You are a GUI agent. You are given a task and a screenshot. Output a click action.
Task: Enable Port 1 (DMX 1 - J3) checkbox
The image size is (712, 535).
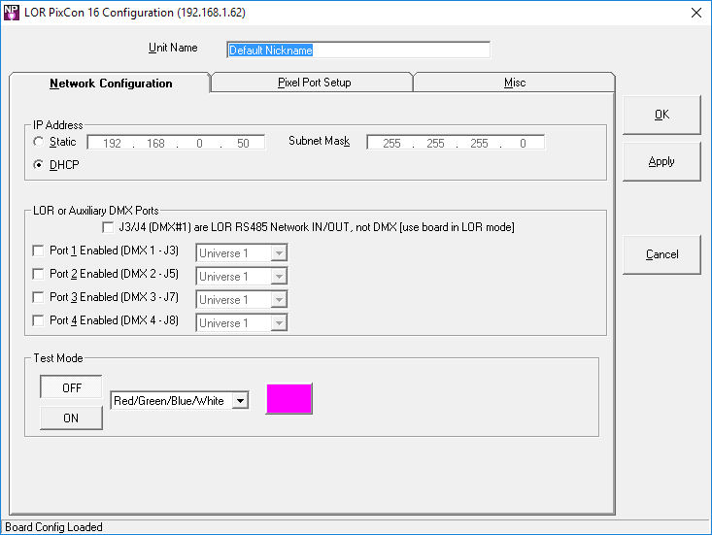click(39, 251)
